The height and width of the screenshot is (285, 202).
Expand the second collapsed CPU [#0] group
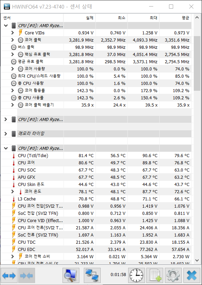tap(5, 119)
